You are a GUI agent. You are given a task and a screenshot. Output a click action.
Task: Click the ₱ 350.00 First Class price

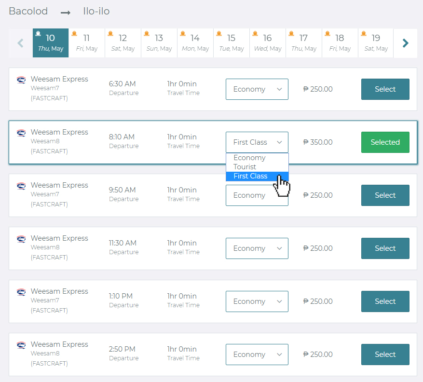(x=318, y=142)
